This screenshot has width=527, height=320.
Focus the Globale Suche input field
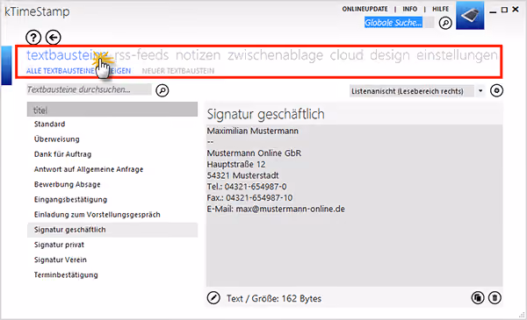399,23
